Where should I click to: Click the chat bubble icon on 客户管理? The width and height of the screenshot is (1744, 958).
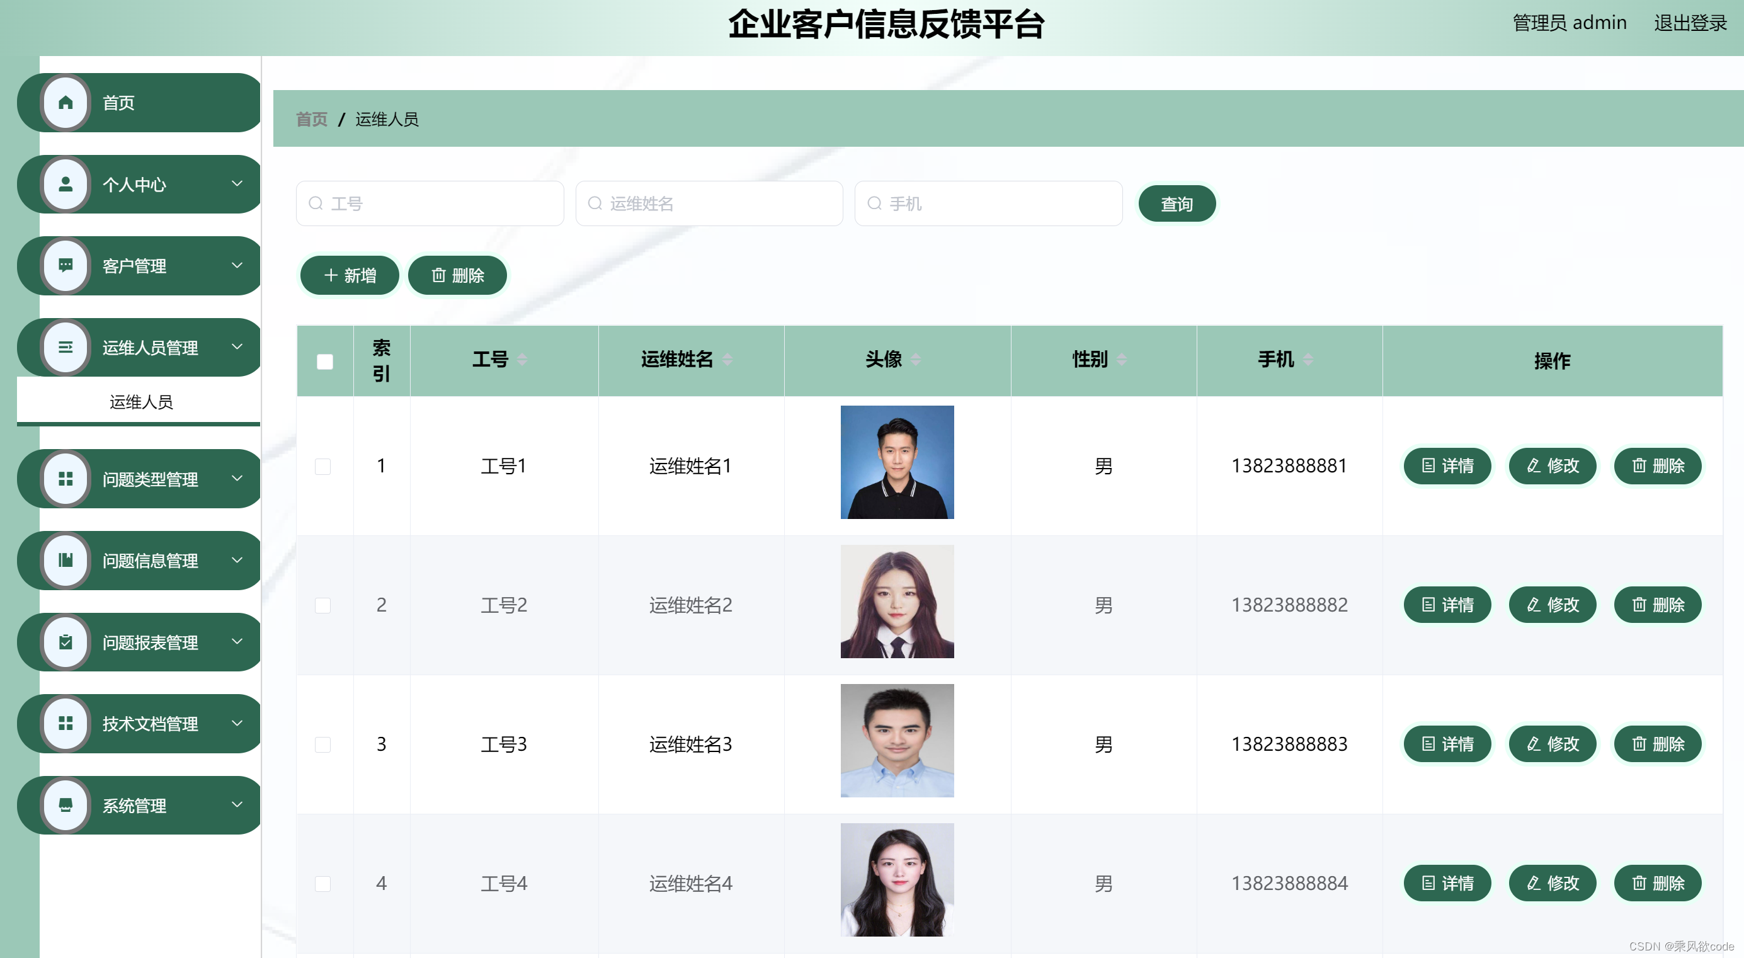click(66, 265)
